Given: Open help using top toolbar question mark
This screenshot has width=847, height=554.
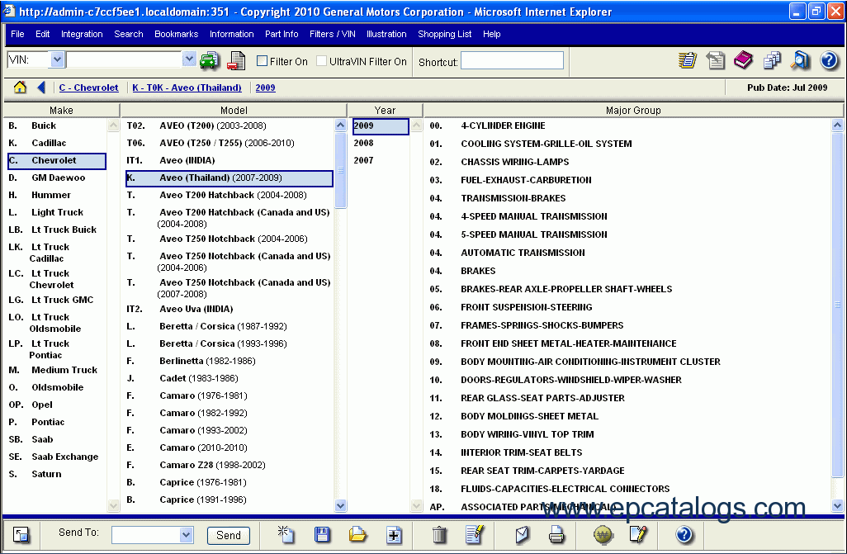Looking at the screenshot, I should pos(829,60).
